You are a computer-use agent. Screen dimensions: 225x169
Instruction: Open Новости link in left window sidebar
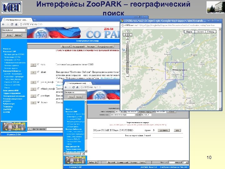(x=7, y=49)
